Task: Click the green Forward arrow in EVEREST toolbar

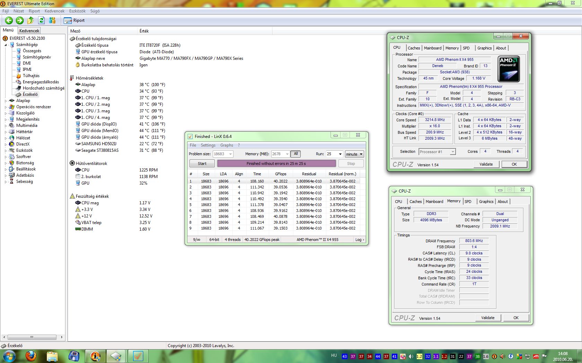Action: [x=20, y=20]
